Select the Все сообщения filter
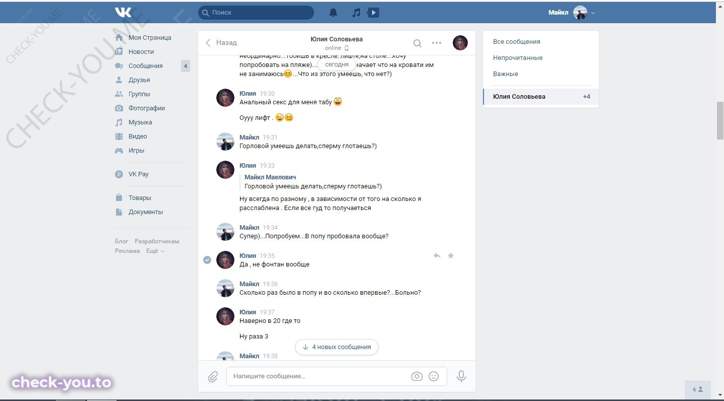Image resolution: width=724 pixels, height=401 pixels. [x=517, y=42]
